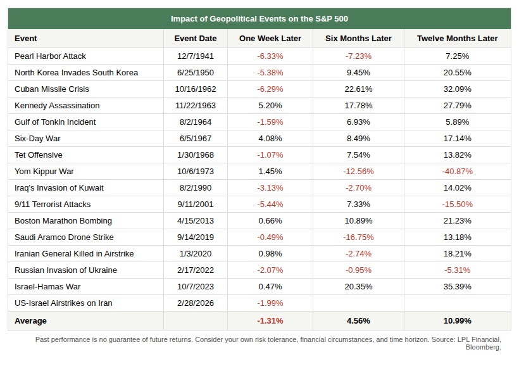Select the Cuban Missile Crisis event cell
This screenshot has width=519, height=366.
tap(52, 89)
